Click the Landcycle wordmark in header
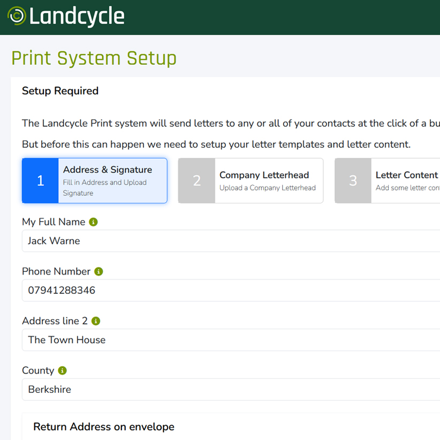The height and width of the screenshot is (440, 440). click(77, 16)
